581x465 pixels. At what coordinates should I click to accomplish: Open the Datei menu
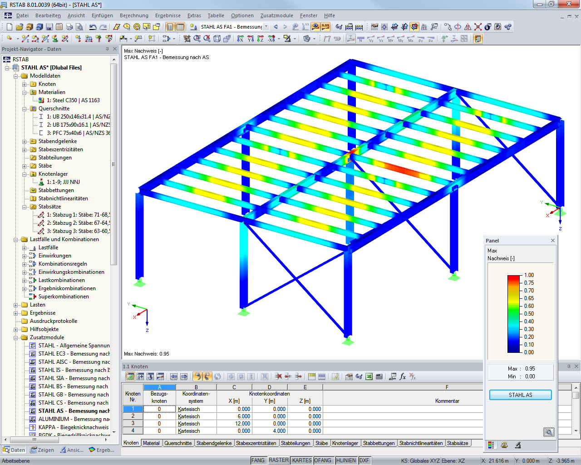coord(22,15)
